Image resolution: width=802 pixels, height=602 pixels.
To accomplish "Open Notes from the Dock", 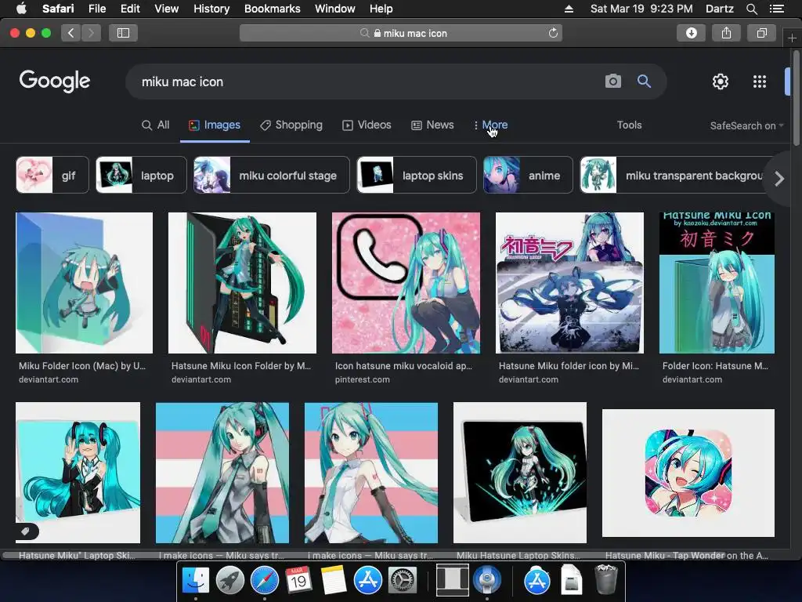I will point(334,579).
